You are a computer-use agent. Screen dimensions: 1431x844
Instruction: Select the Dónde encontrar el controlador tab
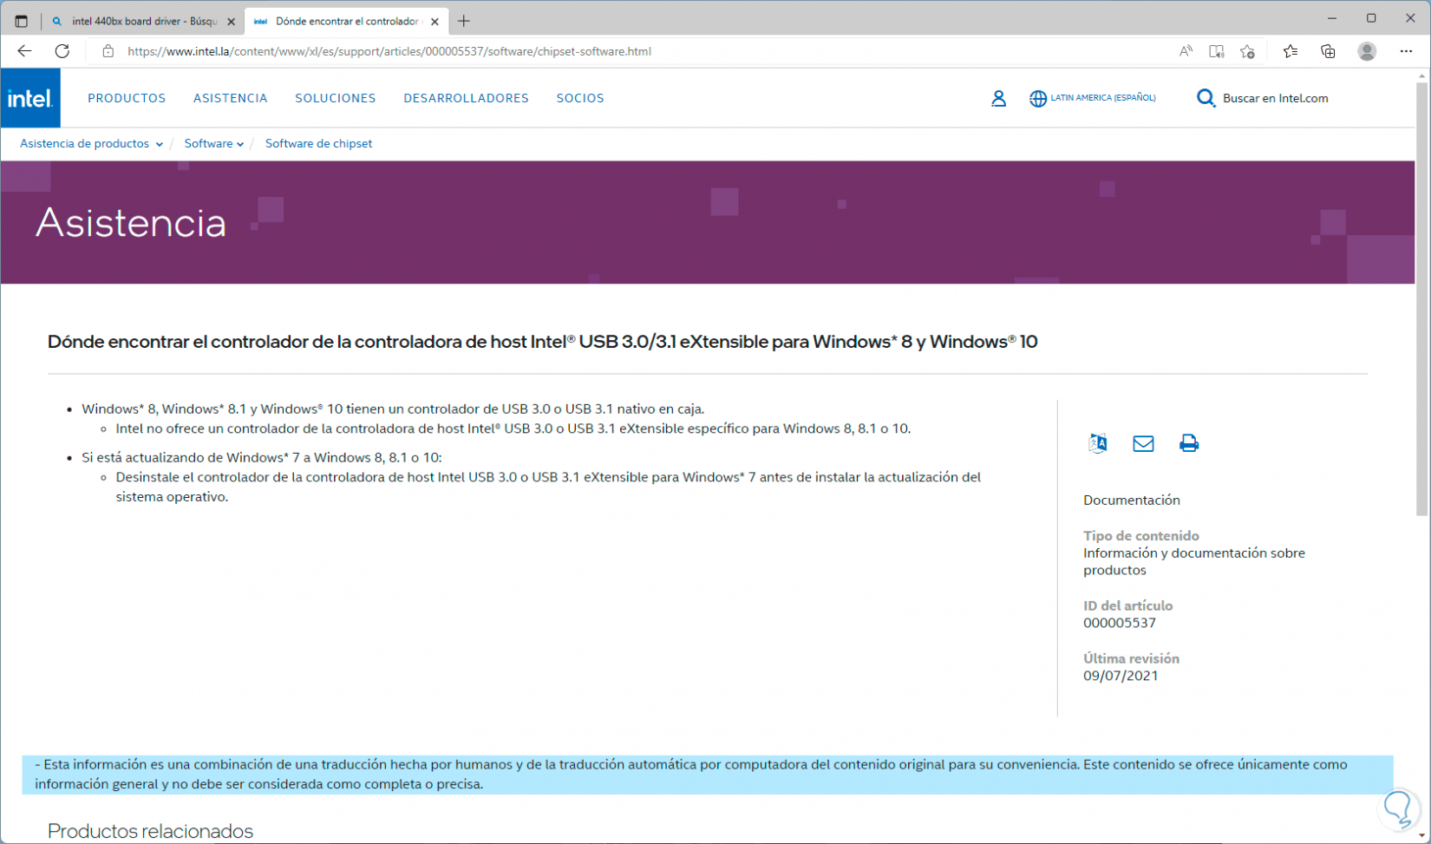pyautogui.click(x=347, y=21)
